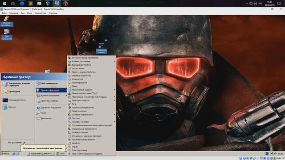Open host notification center icon

(x=279, y=4)
